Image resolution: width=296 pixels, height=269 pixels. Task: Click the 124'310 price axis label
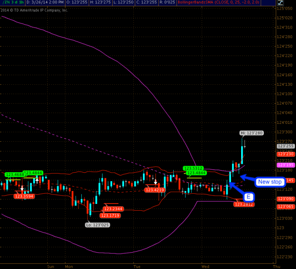tap(284, 27)
